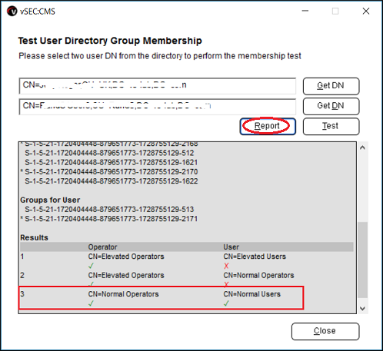Screen dimensions: 383x351
Task: Select the green checkmark under CN=Normal Users
Action: click(226, 303)
